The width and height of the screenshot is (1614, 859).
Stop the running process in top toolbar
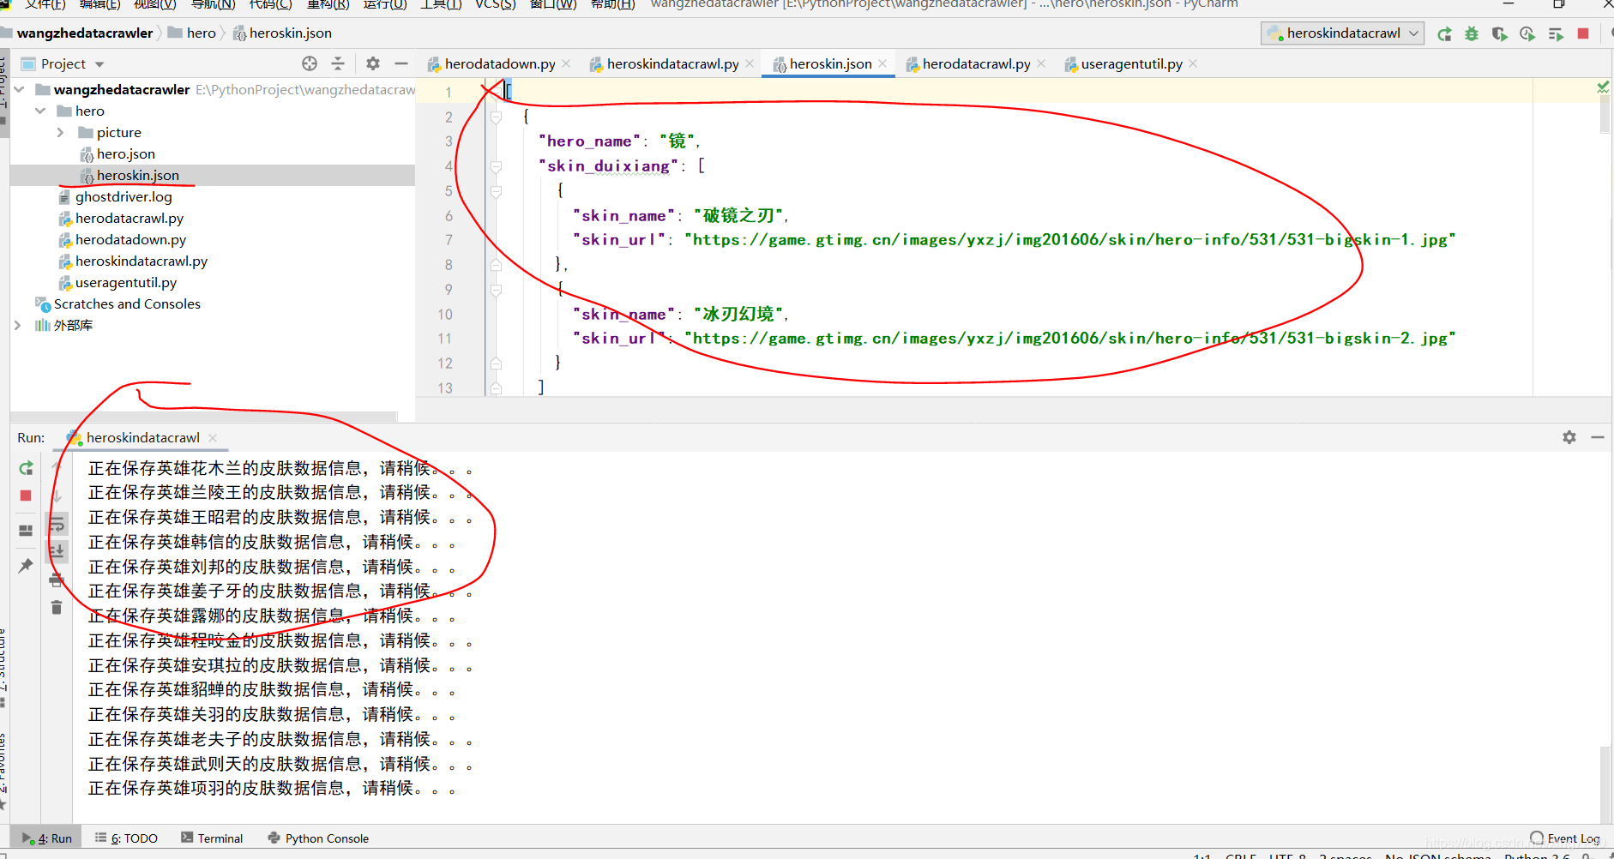point(1583,33)
